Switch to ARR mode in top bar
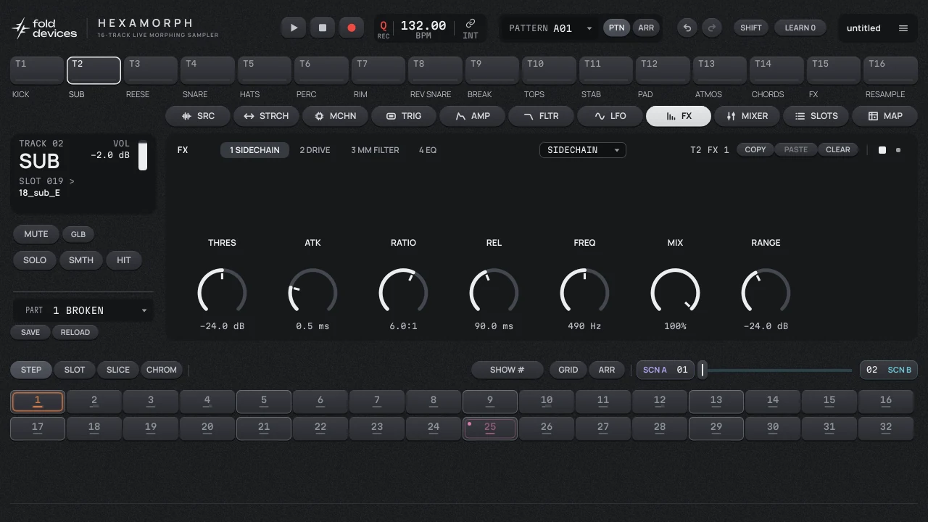The height and width of the screenshot is (522, 928). click(645, 28)
